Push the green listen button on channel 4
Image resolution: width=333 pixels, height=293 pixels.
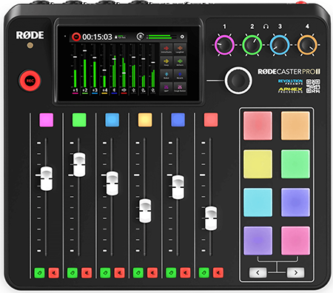click(x=138, y=273)
